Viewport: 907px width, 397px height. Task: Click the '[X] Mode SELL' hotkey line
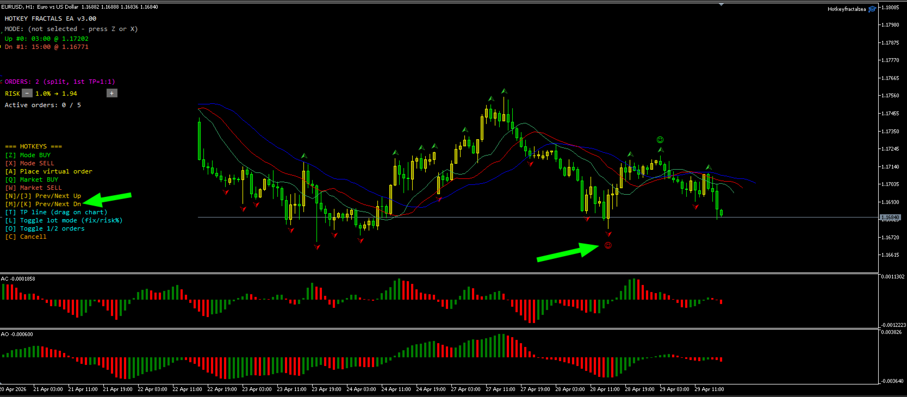coord(29,163)
